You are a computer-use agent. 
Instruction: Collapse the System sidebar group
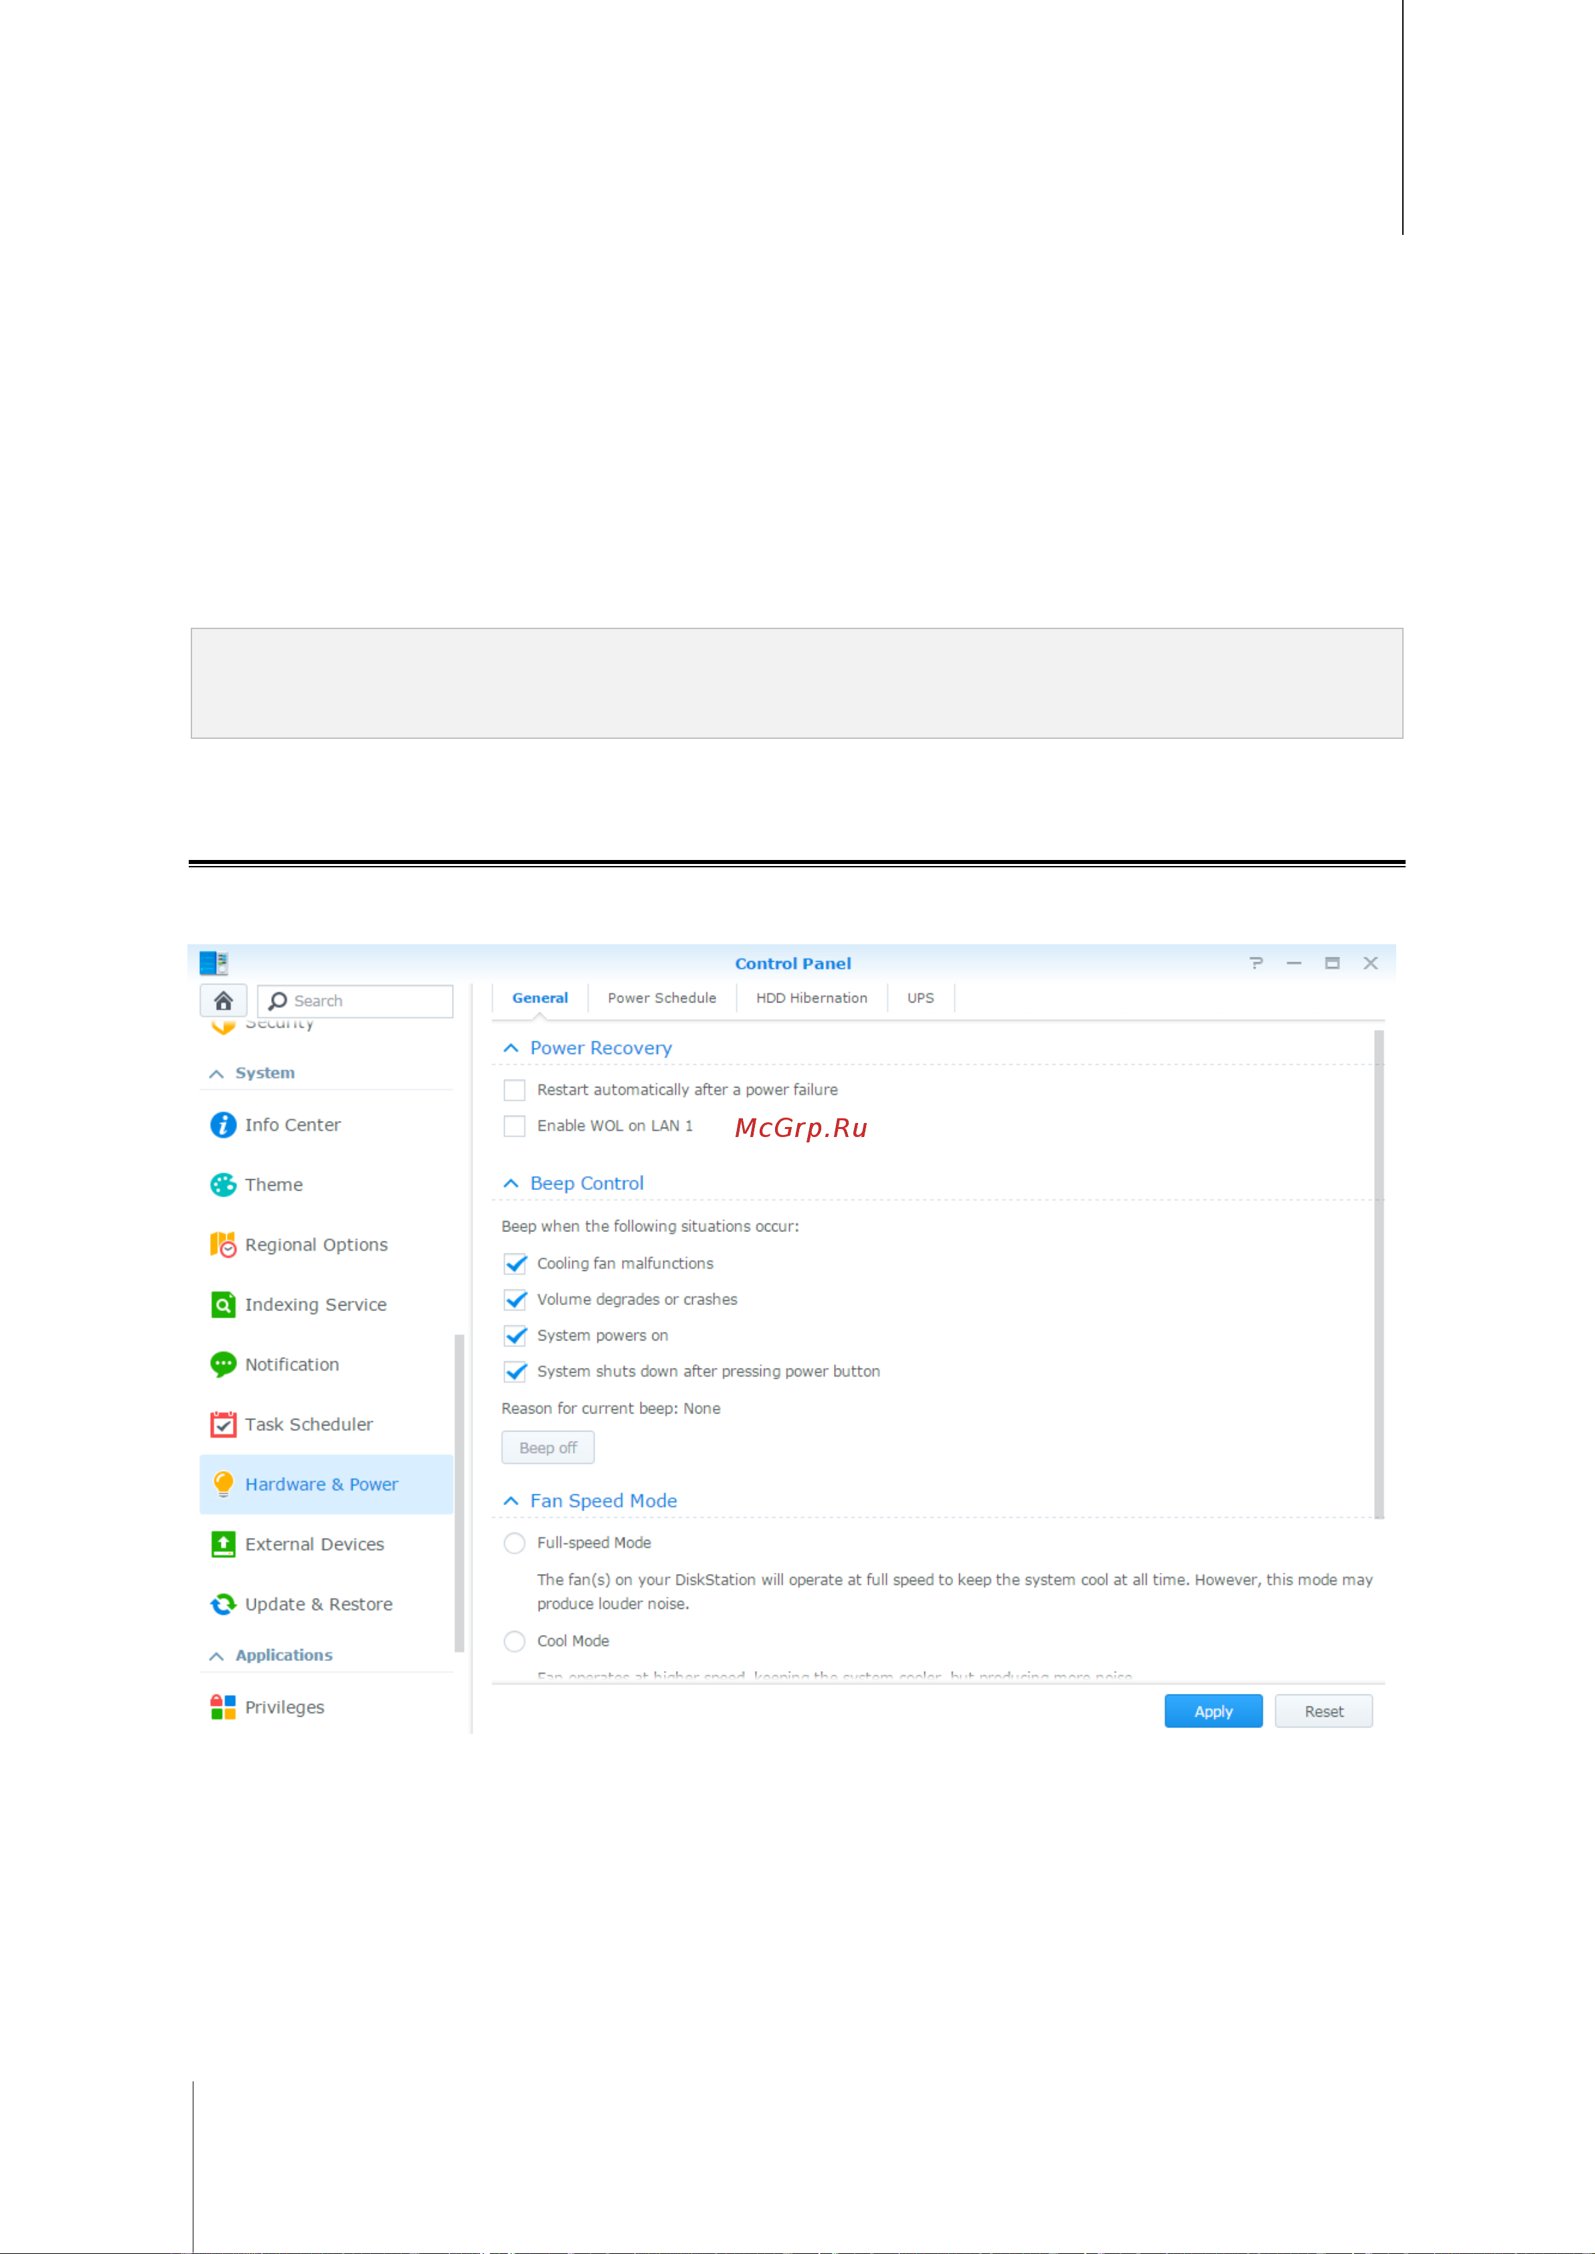pyautogui.click(x=216, y=1073)
